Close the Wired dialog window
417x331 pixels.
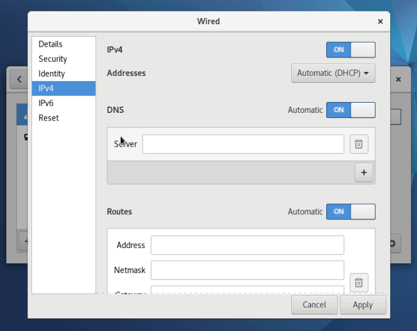[381, 21]
